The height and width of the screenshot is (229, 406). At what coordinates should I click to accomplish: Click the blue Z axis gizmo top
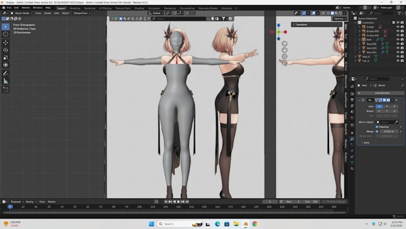point(279,25)
